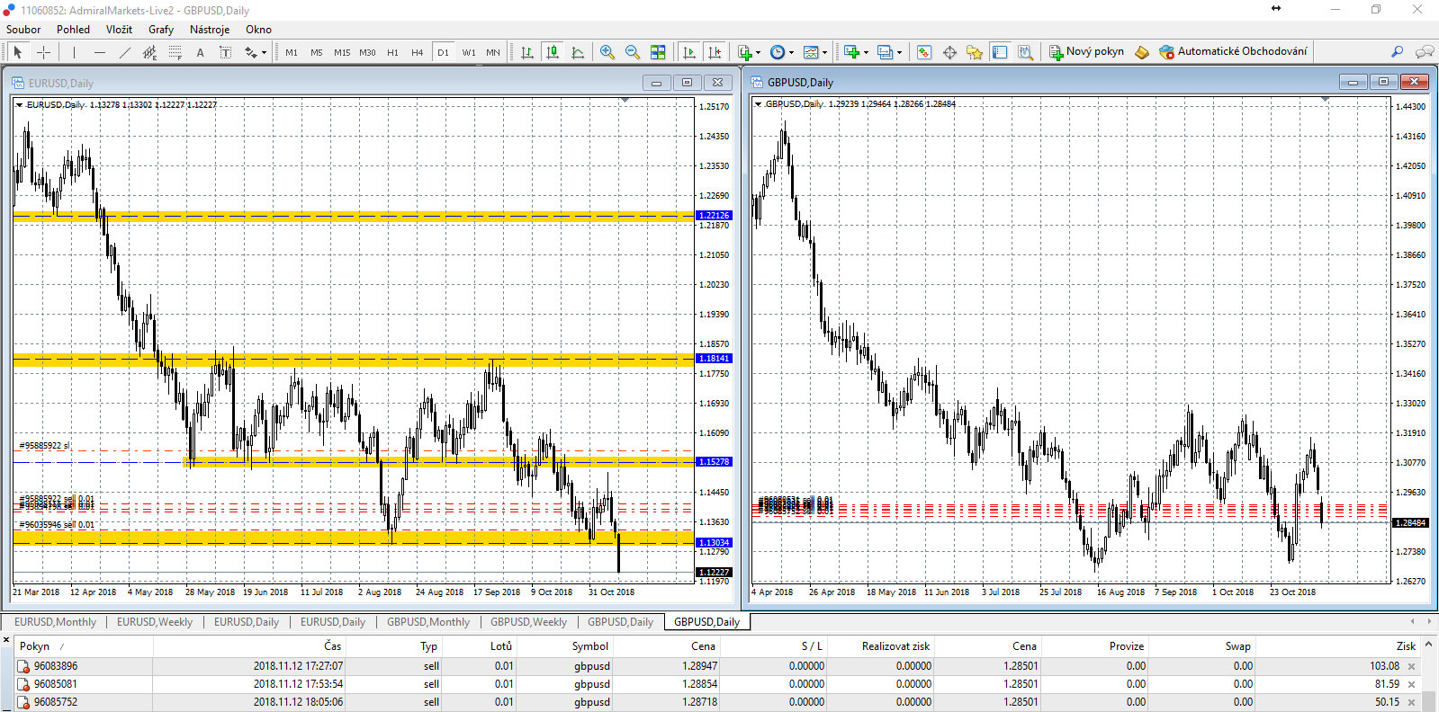Open the MetaEditor book icon
Screen dimensions: 1439x712
1142,52
